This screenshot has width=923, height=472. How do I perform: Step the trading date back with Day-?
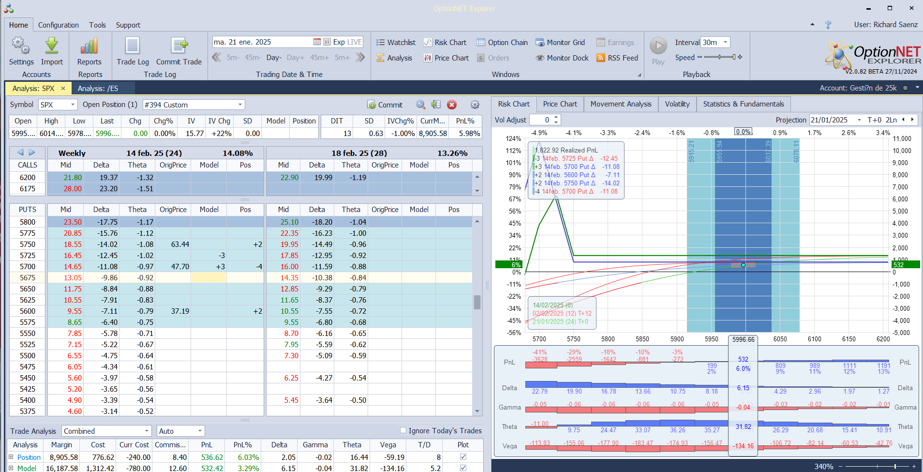pyautogui.click(x=274, y=58)
